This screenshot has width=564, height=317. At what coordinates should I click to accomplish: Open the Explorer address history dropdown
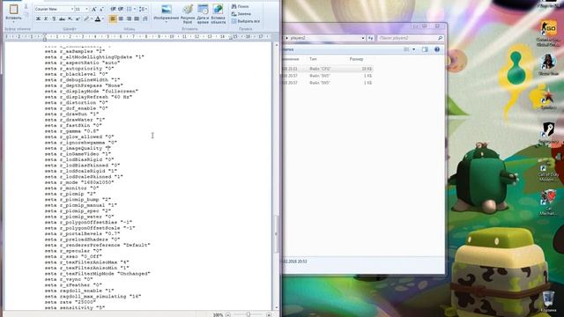(363, 38)
